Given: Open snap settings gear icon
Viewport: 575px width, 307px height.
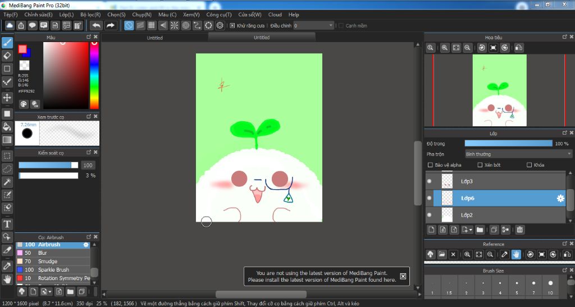Looking at the screenshot, I should pos(220,25).
